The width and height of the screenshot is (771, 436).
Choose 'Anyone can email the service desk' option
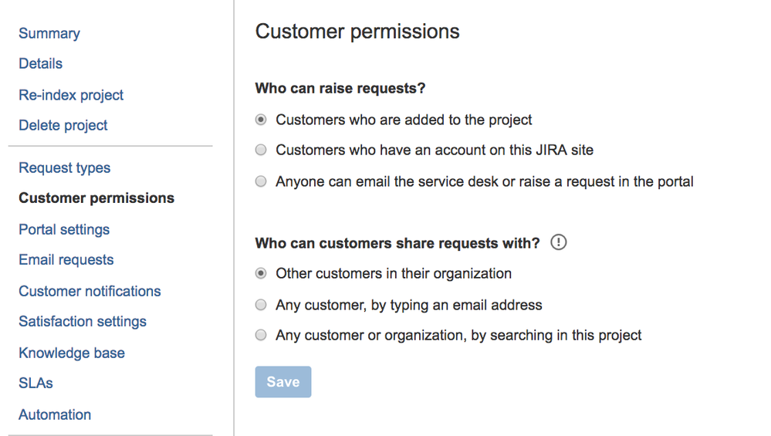[x=262, y=182]
